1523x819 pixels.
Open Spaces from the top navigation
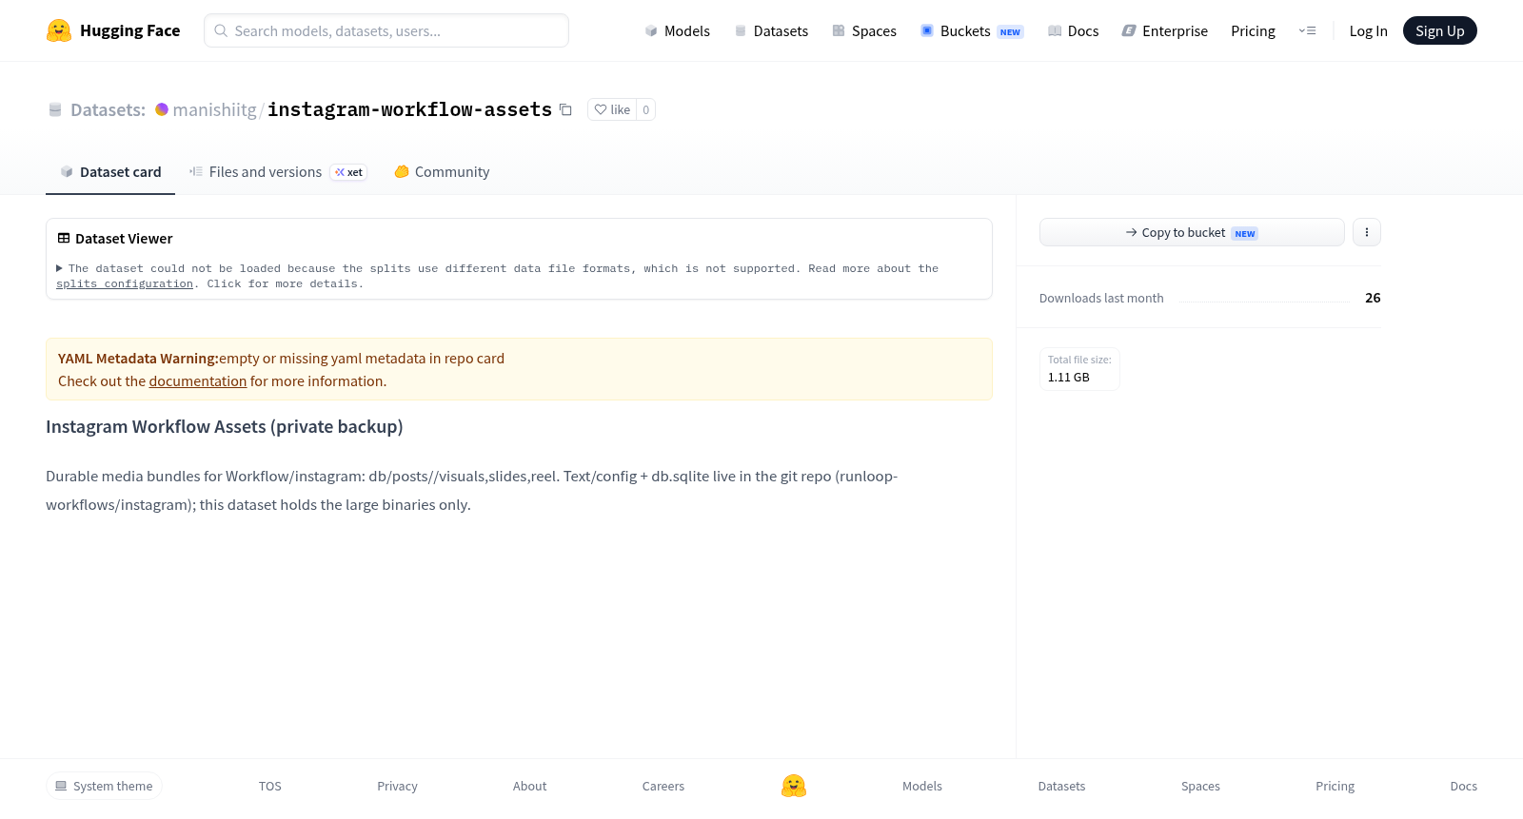coord(864,30)
